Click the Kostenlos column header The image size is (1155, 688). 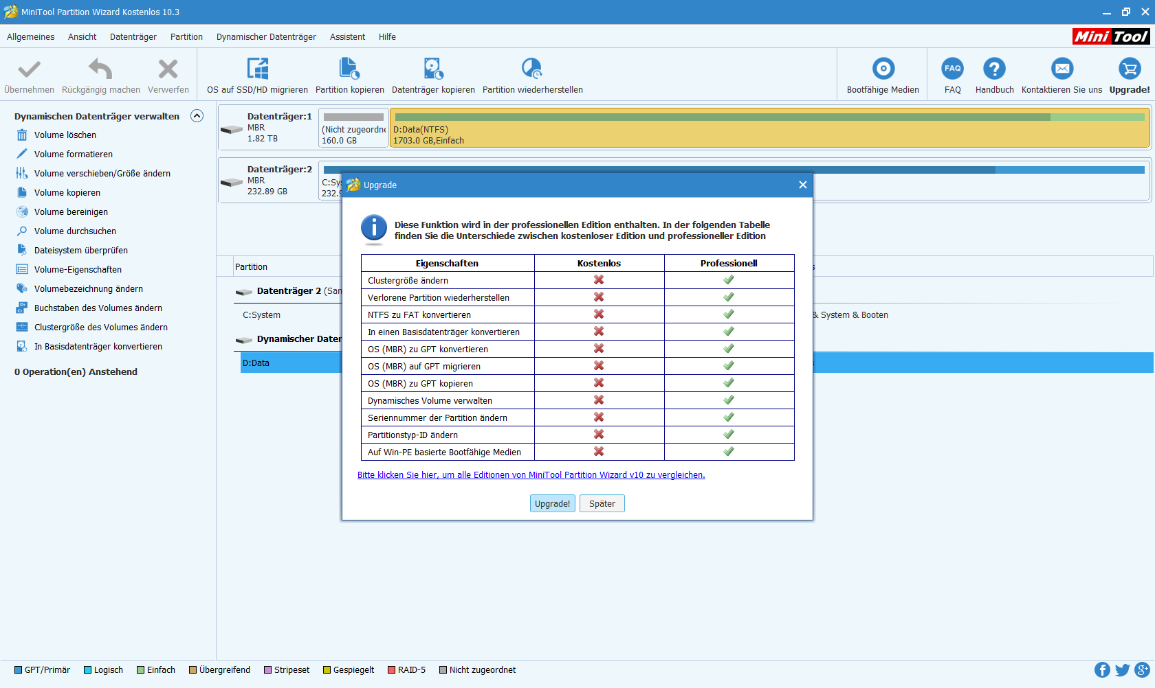[x=599, y=263]
